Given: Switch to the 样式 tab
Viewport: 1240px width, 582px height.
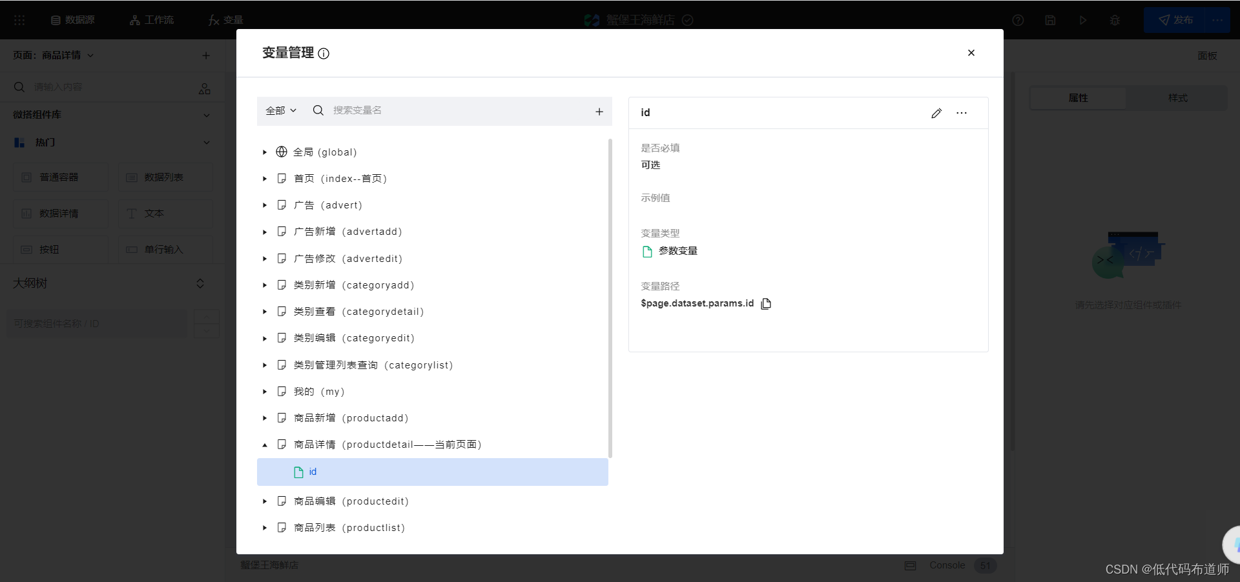Looking at the screenshot, I should pyautogui.click(x=1177, y=98).
